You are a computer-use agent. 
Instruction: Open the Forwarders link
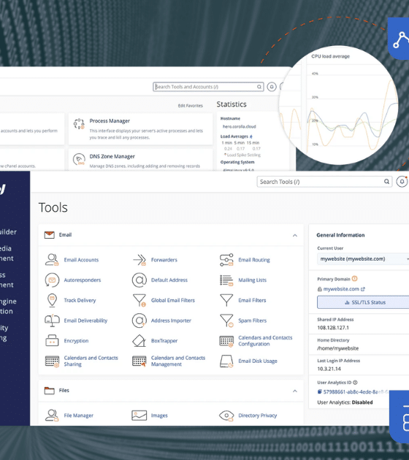point(164,260)
